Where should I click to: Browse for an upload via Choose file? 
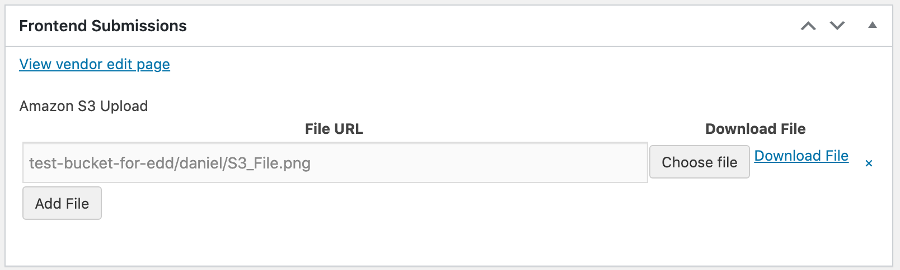(699, 162)
